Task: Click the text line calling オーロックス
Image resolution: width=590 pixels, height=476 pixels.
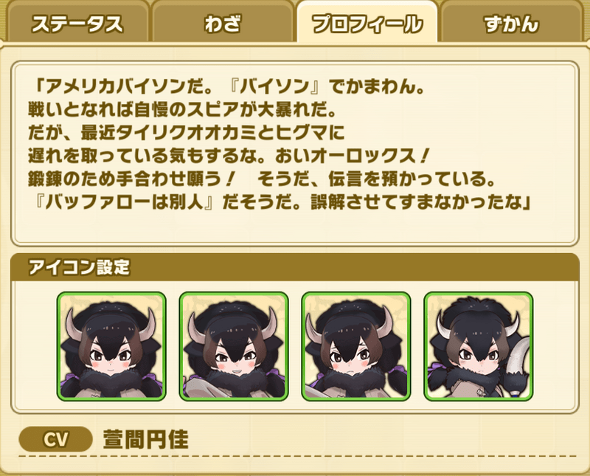Action: 229,156
